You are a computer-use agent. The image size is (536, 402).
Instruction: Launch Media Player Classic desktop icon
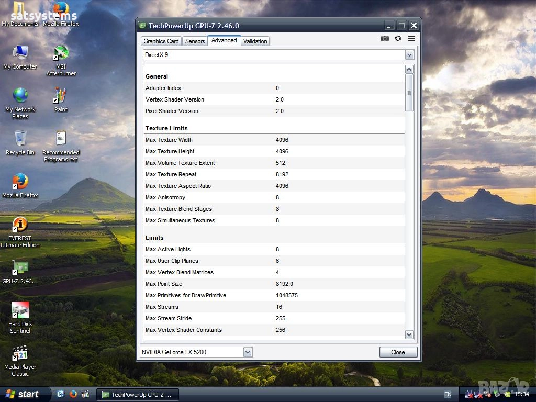[20, 353]
